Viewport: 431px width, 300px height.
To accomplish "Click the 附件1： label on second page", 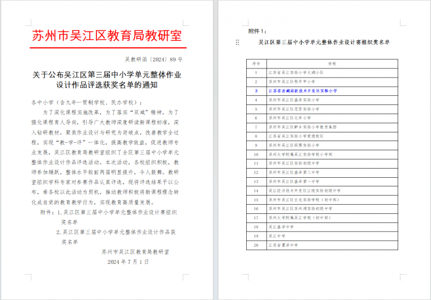I will pos(258,31).
